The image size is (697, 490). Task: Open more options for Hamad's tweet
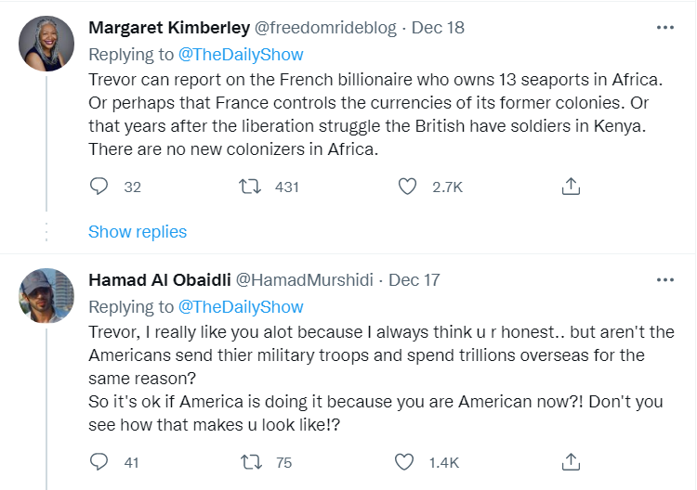coord(664,279)
